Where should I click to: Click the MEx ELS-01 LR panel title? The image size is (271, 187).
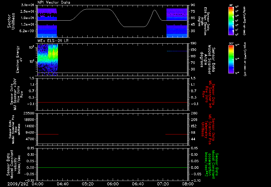click(53, 41)
